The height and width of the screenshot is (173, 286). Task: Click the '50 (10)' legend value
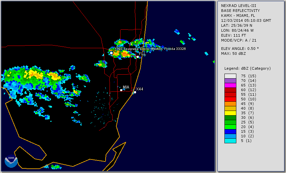pyautogui.click(x=248, y=99)
